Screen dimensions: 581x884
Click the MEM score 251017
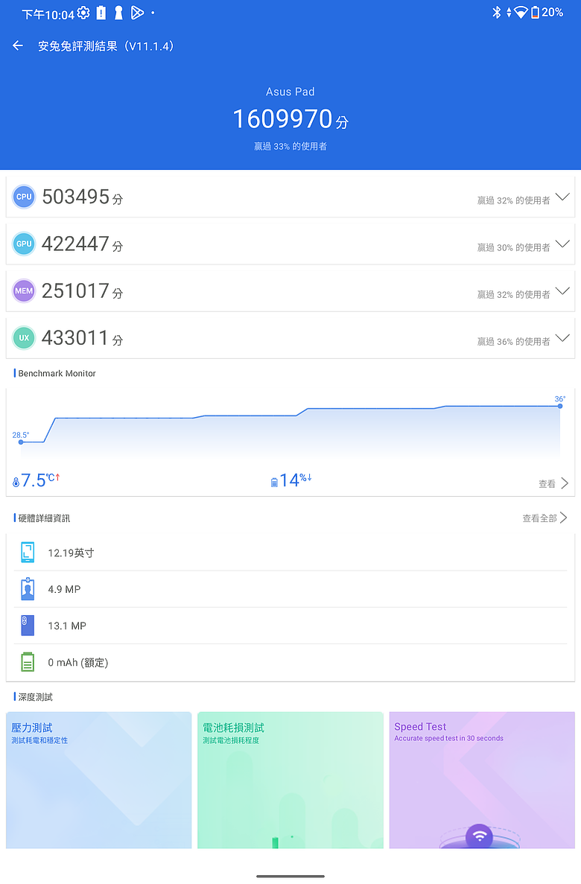click(75, 291)
